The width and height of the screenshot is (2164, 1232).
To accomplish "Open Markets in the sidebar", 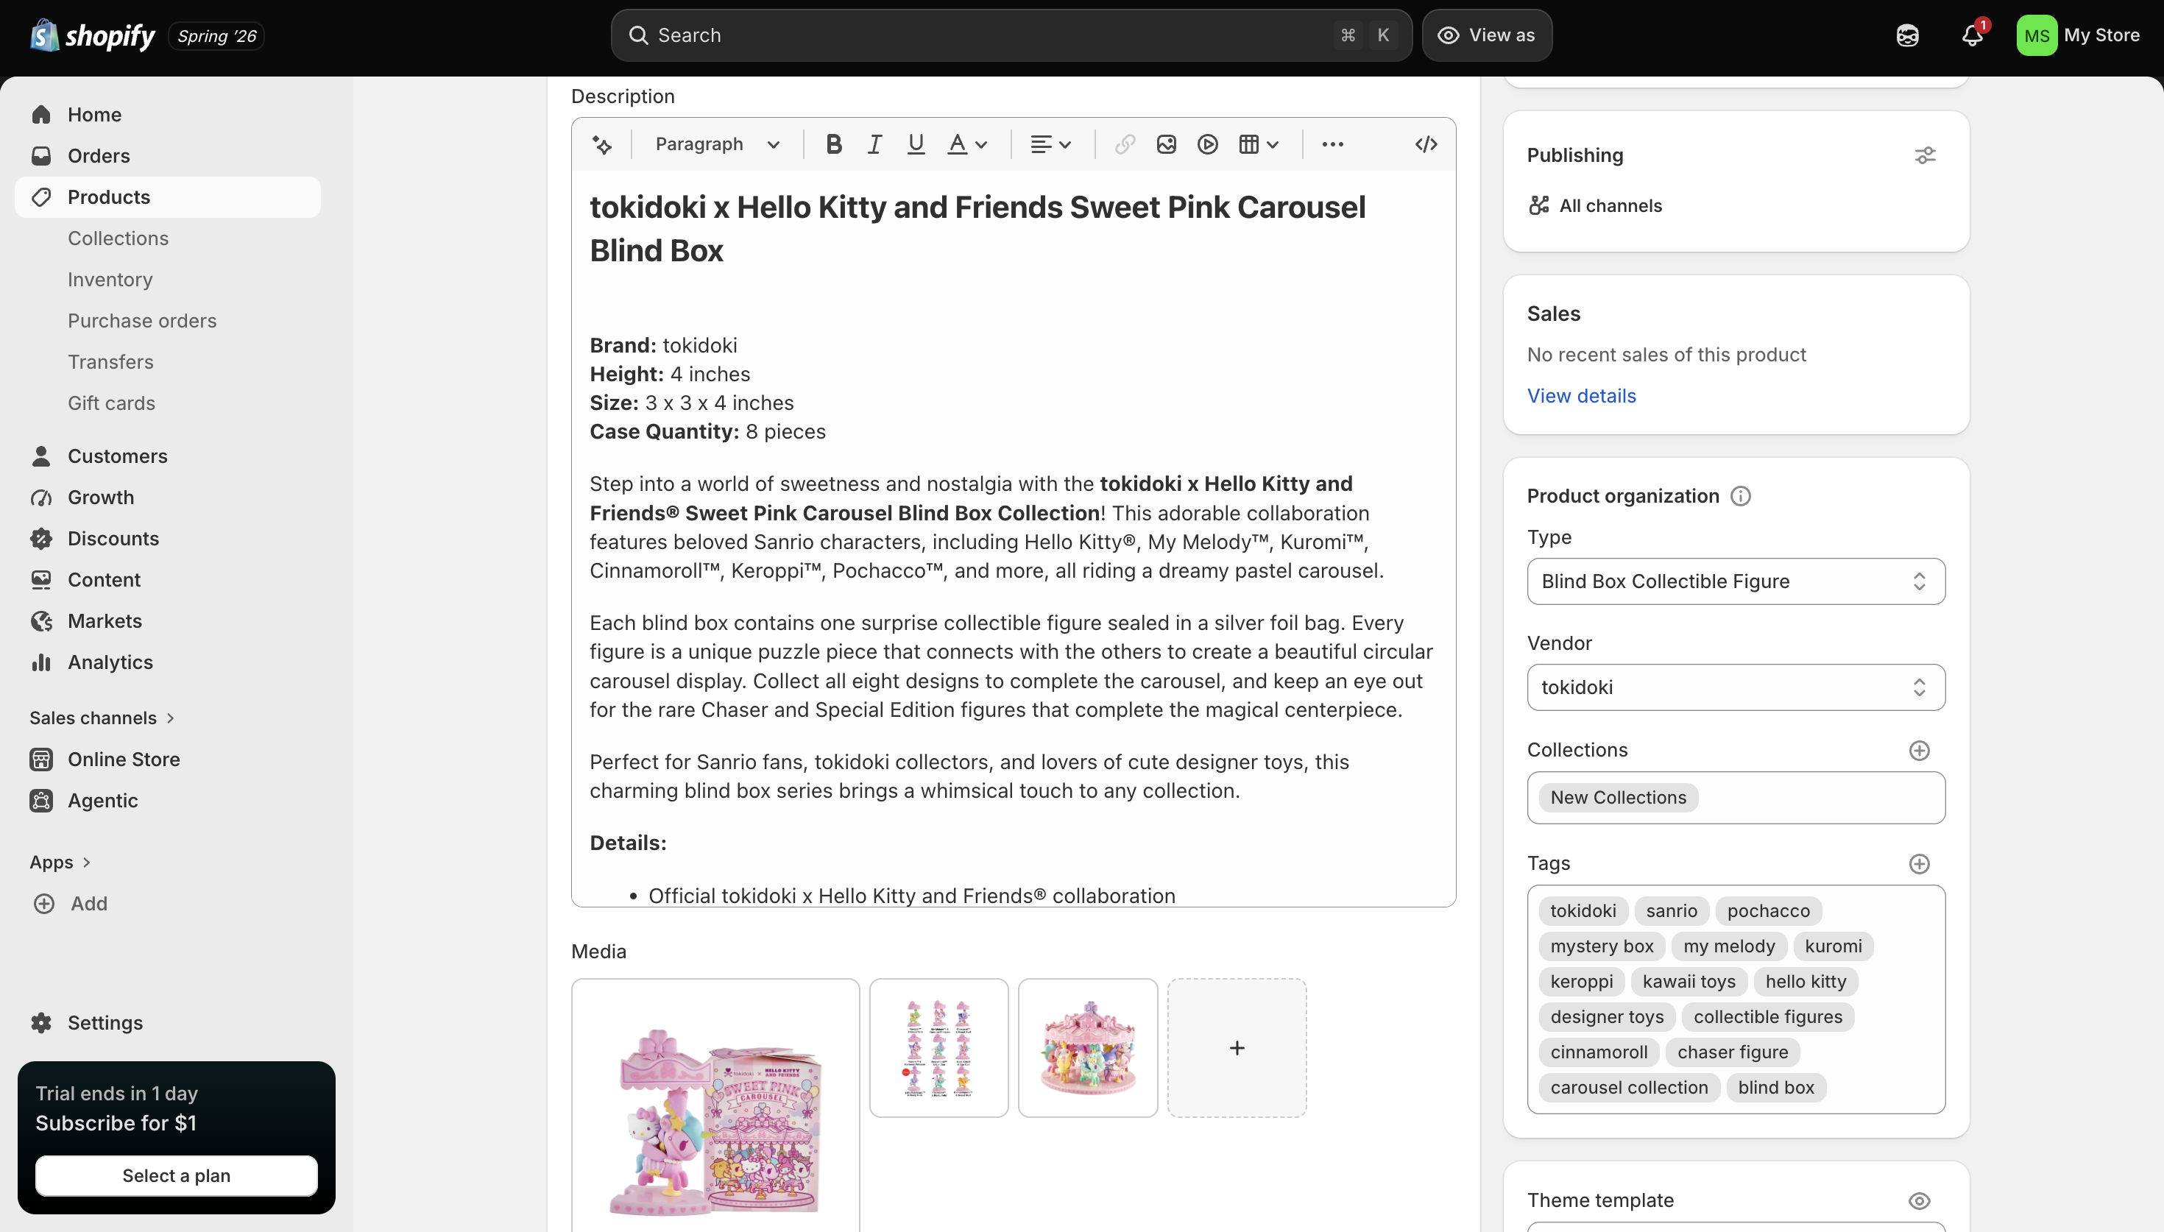I will coord(168,621).
